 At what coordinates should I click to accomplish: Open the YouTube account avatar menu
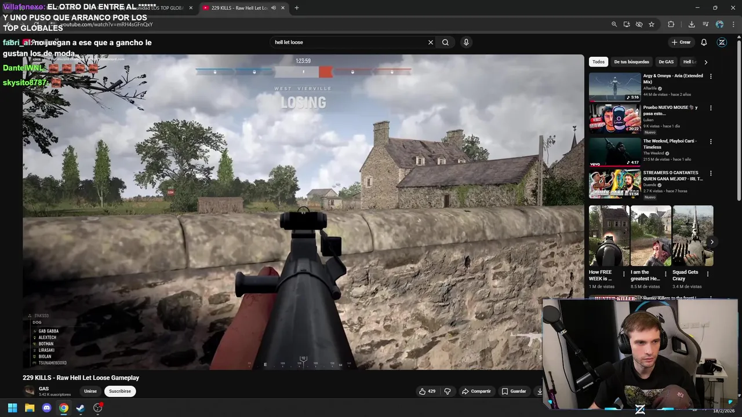pos(722,42)
